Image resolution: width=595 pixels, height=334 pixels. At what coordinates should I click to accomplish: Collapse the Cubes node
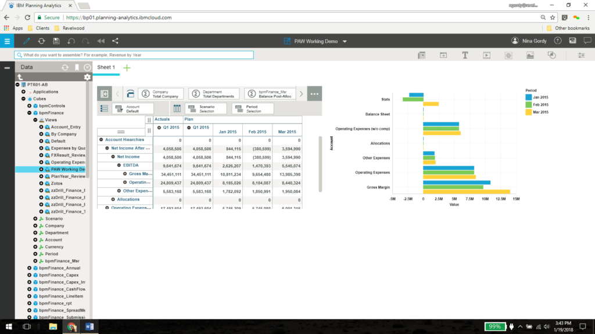23,99
